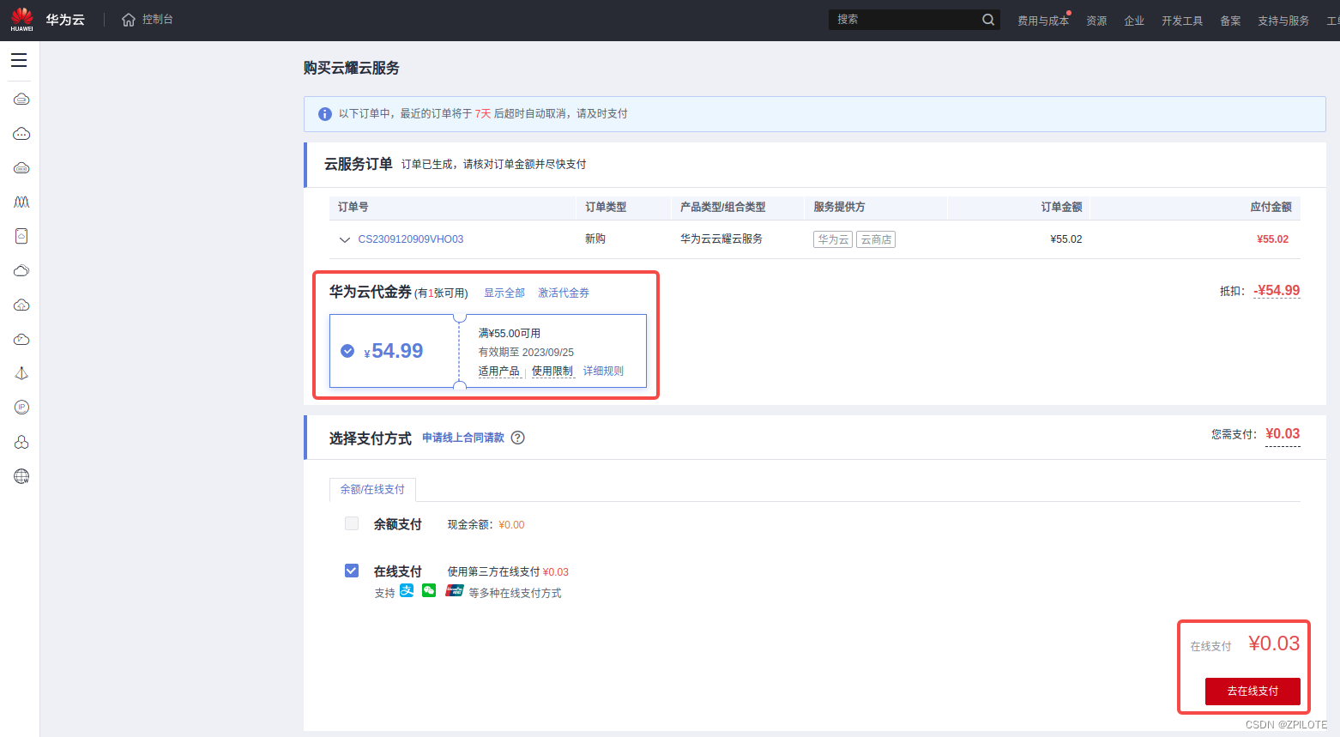Click the 现金余额 ¥0.00 value
The width and height of the screenshot is (1340, 737).
click(x=511, y=525)
